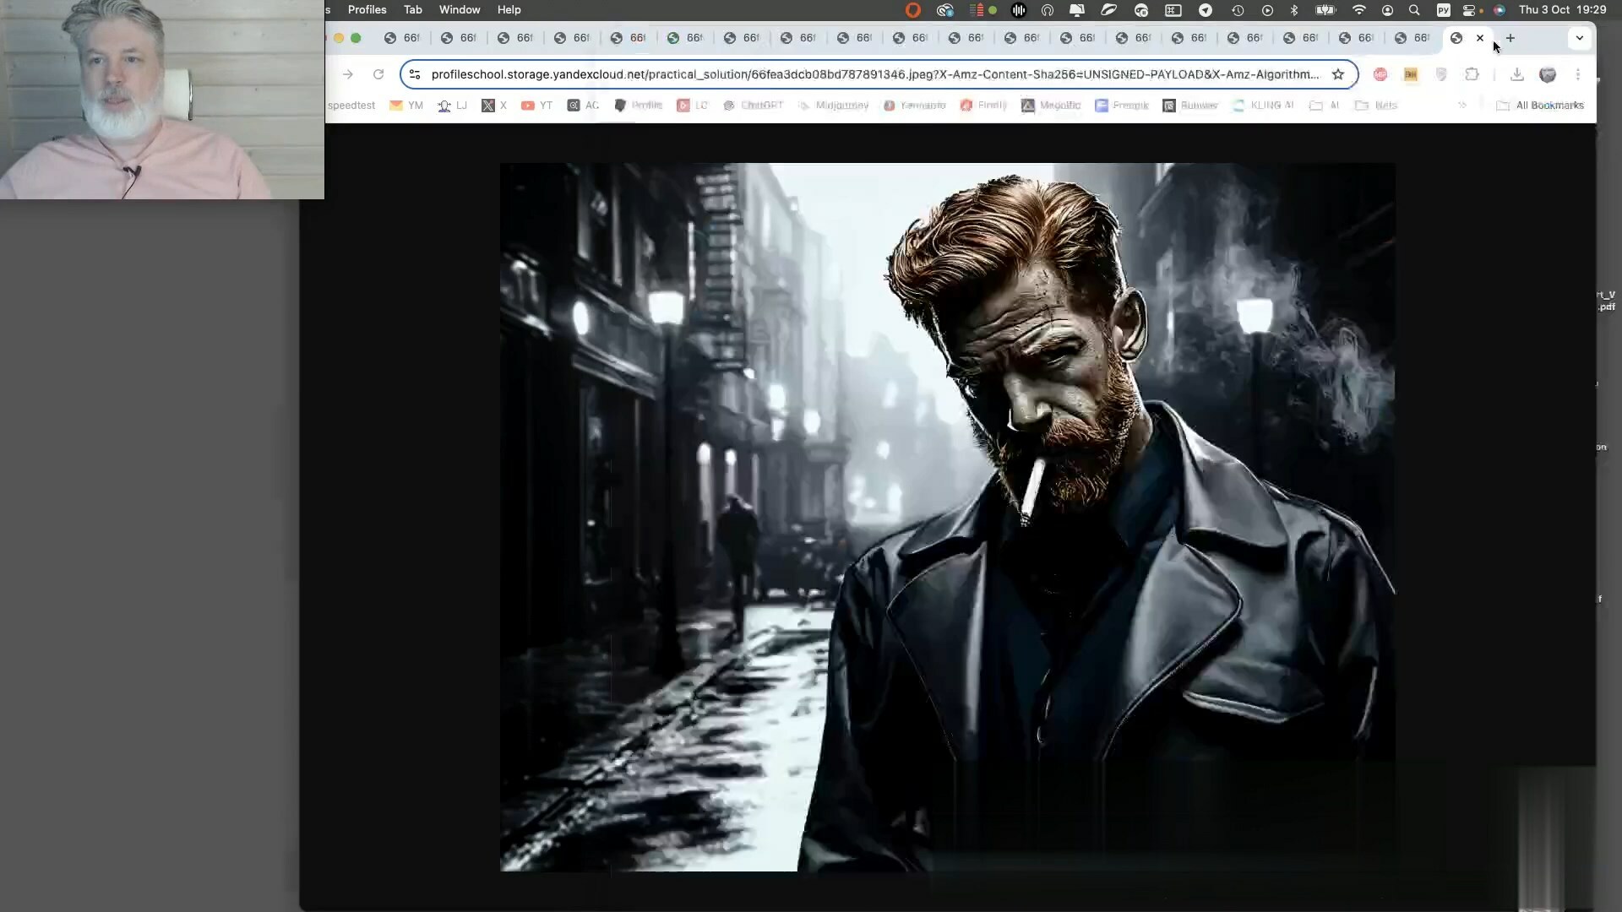Toggle the keyboard input source icon
This screenshot has height=912, width=1622.
[x=1444, y=10]
